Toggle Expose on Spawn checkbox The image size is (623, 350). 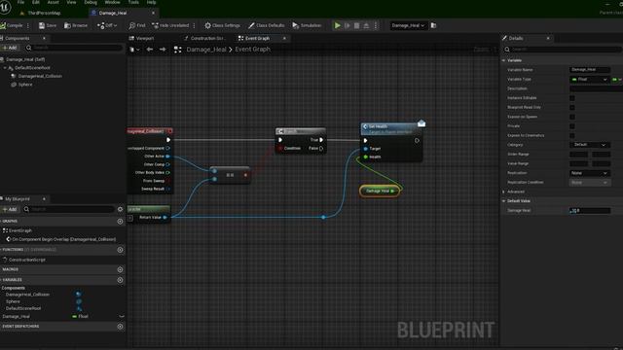click(572, 117)
